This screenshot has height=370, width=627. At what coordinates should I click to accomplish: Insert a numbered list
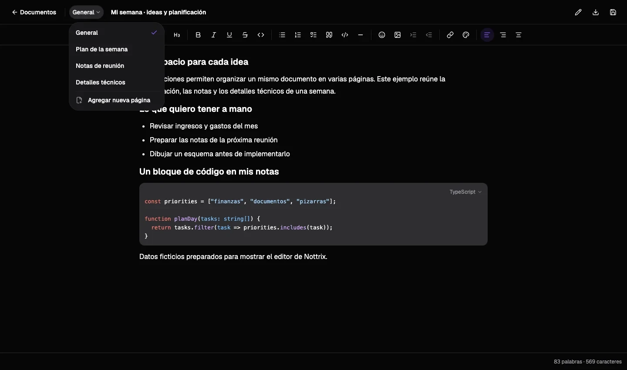pos(298,35)
